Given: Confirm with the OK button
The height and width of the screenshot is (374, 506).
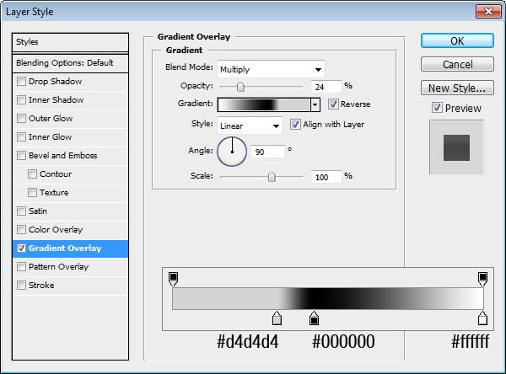Looking at the screenshot, I should coord(457,41).
